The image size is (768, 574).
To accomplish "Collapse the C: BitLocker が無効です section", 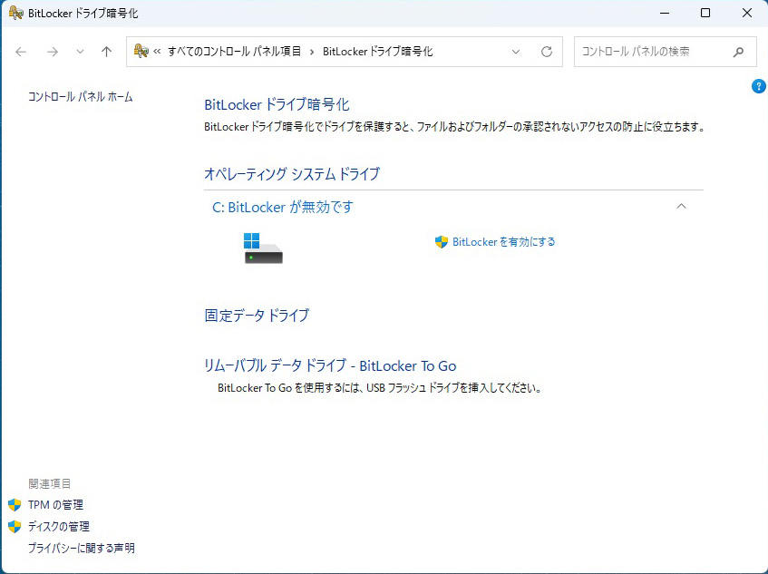I will click(x=681, y=207).
